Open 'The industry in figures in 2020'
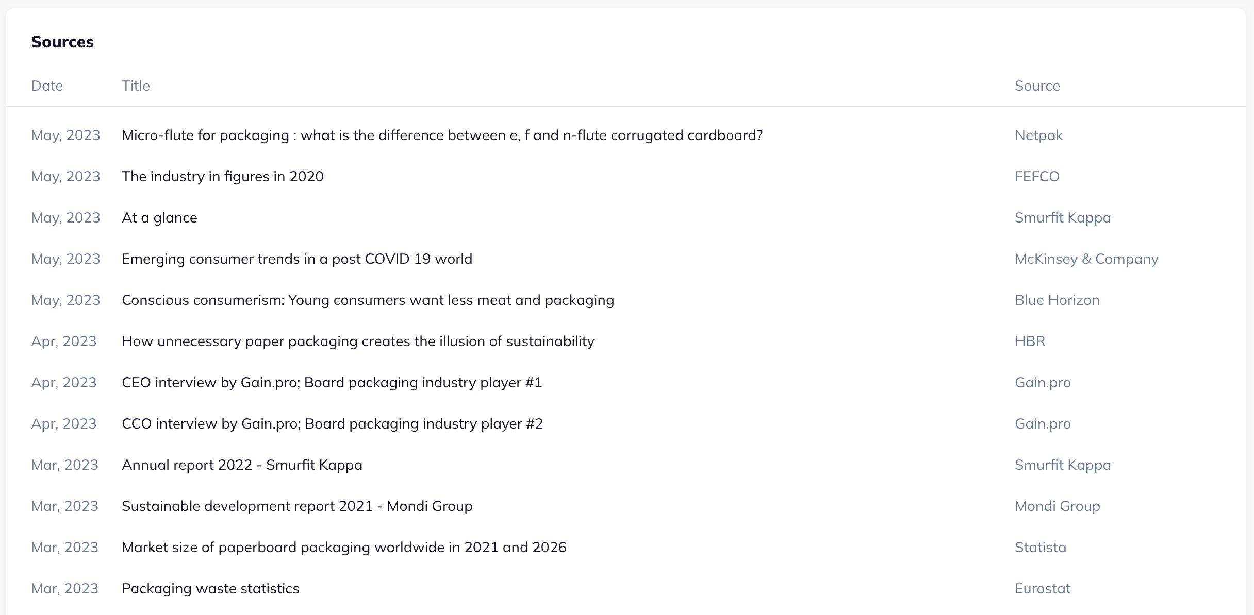 222,177
